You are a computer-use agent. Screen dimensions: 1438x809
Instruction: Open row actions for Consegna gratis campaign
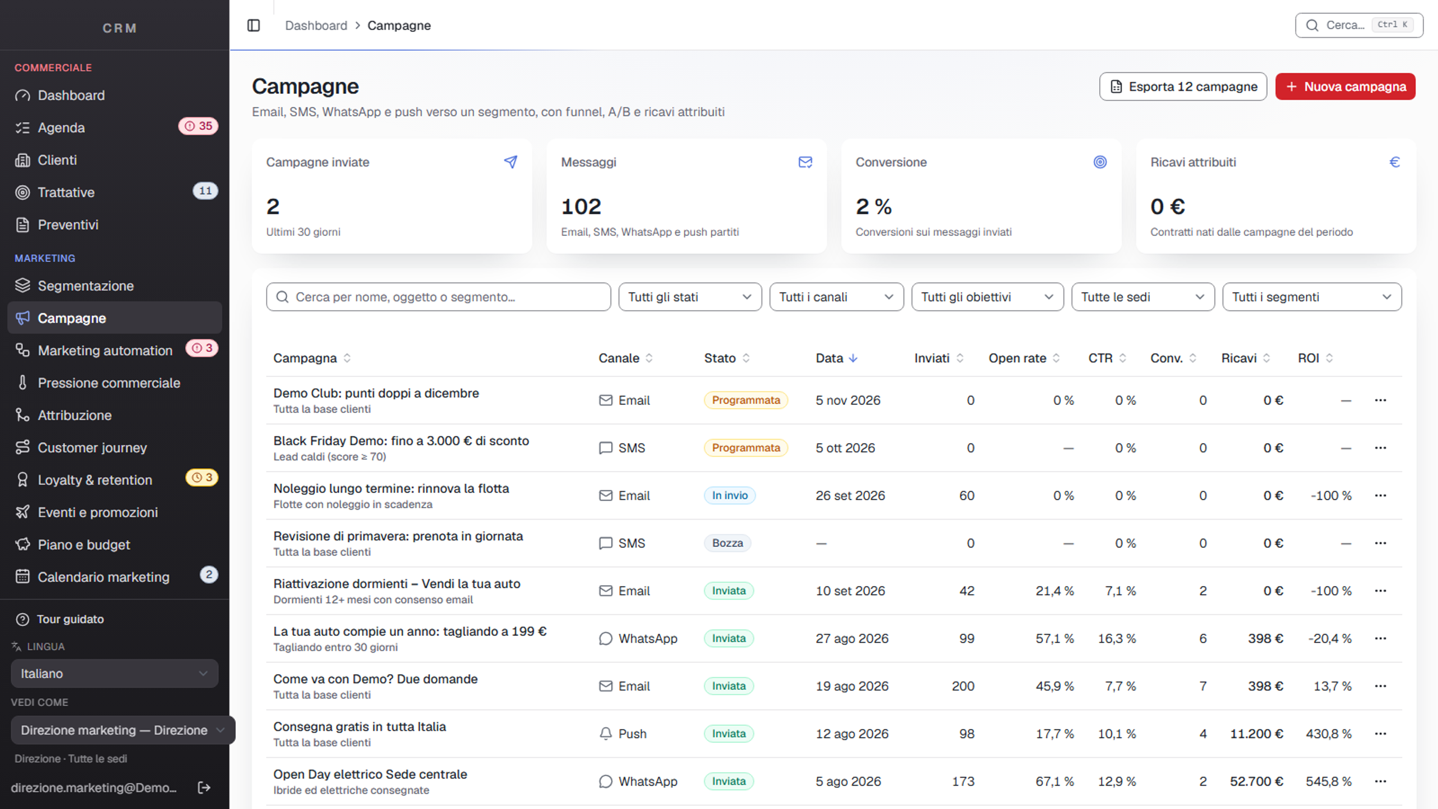pyautogui.click(x=1380, y=734)
